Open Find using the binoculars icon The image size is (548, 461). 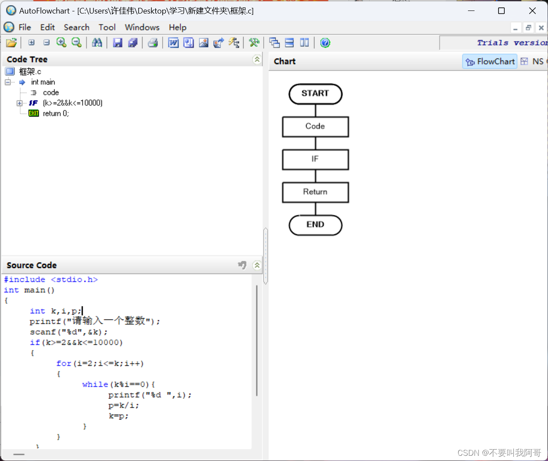pos(97,42)
